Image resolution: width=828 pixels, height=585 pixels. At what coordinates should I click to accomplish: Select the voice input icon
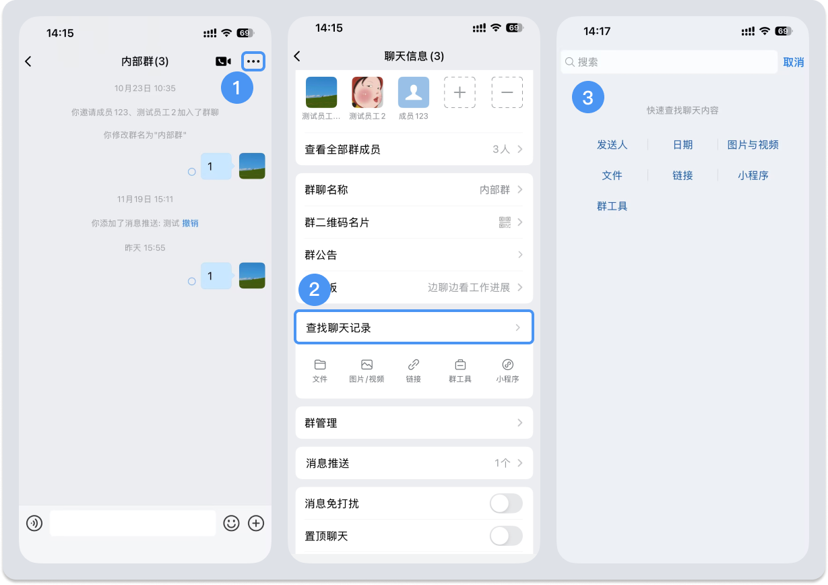click(x=34, y=524)
